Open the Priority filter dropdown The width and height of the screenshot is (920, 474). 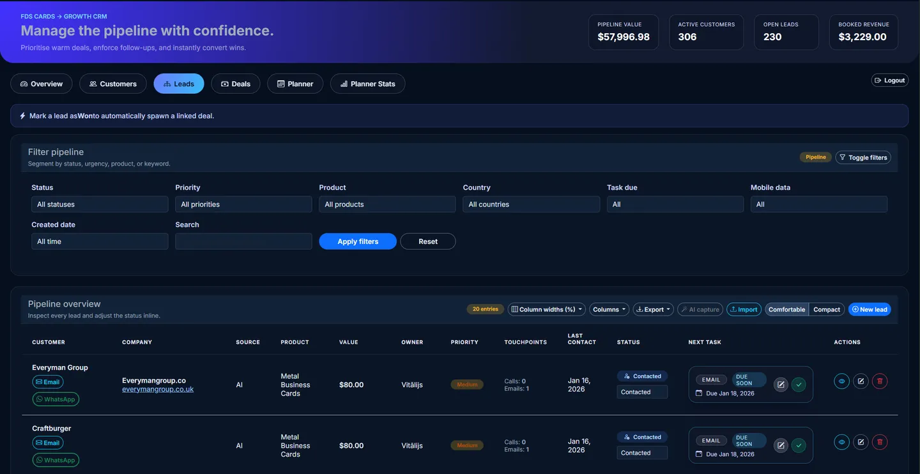click(x=243, y=204)
